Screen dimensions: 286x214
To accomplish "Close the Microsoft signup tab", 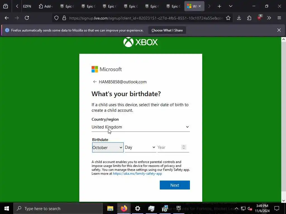I will [200, 6].
